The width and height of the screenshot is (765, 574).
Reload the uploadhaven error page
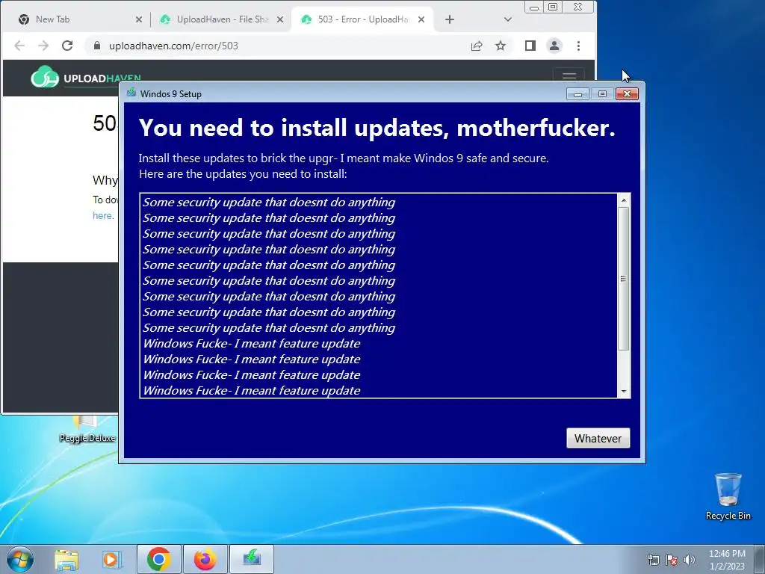tap(67, 46)
